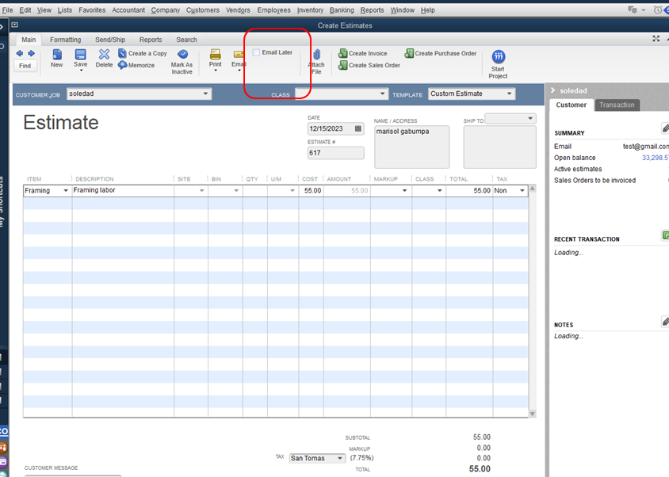669x477 pixels.
Task: Open the Bin dropdown on the Framing row
Action: 236,191
